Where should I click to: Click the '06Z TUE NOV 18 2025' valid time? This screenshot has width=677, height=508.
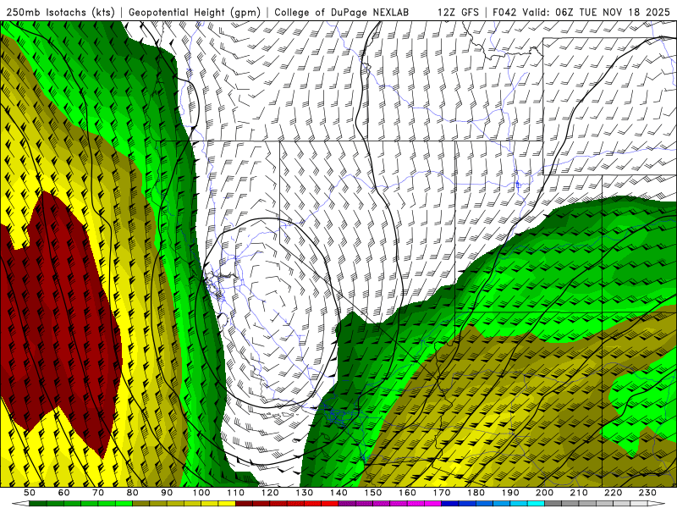pyautogui.click(x=613, y=12)
